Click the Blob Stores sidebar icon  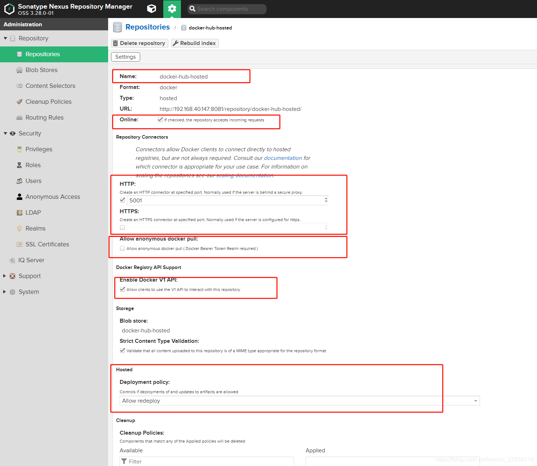19,70
